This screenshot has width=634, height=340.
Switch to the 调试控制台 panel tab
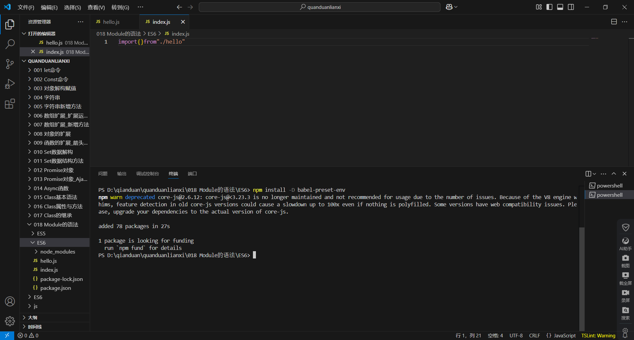pyautogui.click(x=147, y=174)
